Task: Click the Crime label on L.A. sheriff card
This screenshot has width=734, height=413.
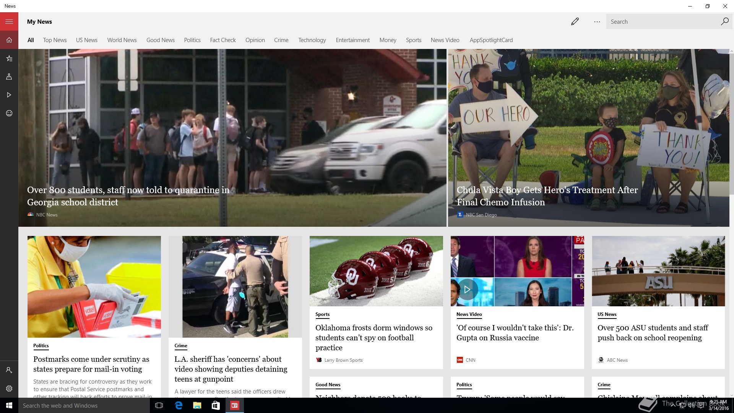Action: pos(181,346)
